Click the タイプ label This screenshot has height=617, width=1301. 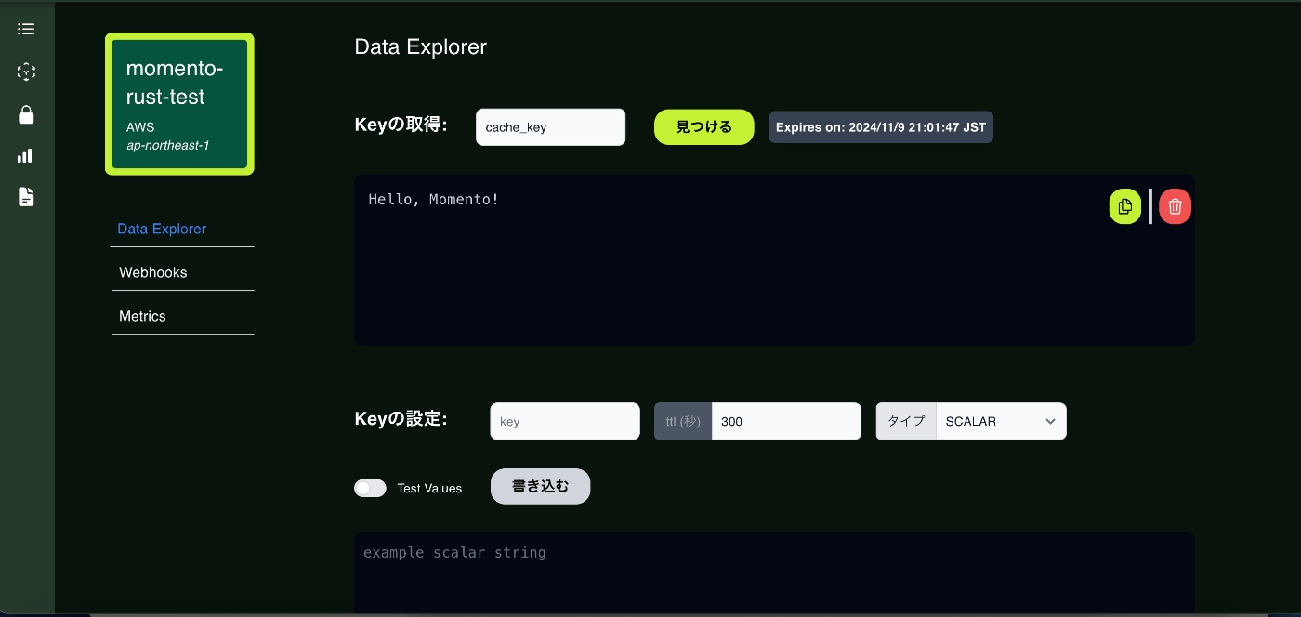point(906,421)
